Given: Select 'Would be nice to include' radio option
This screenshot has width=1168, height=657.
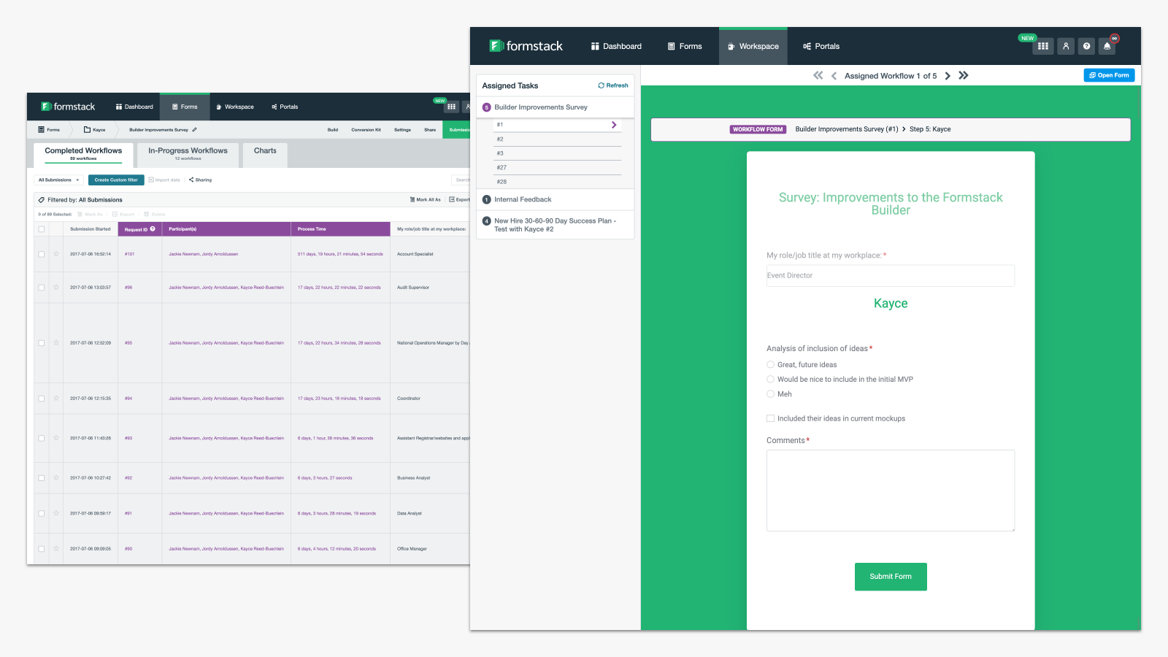Looking at the screenshot, I should point(770,379).
